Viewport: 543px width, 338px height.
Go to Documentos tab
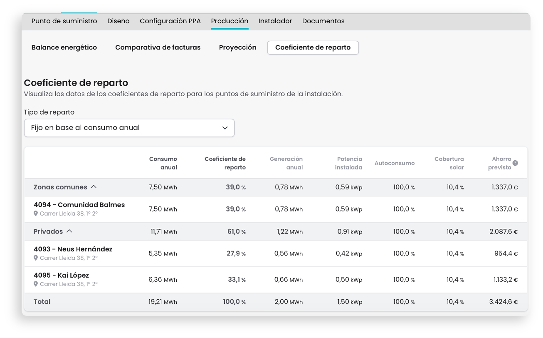[x=323, y=21]
